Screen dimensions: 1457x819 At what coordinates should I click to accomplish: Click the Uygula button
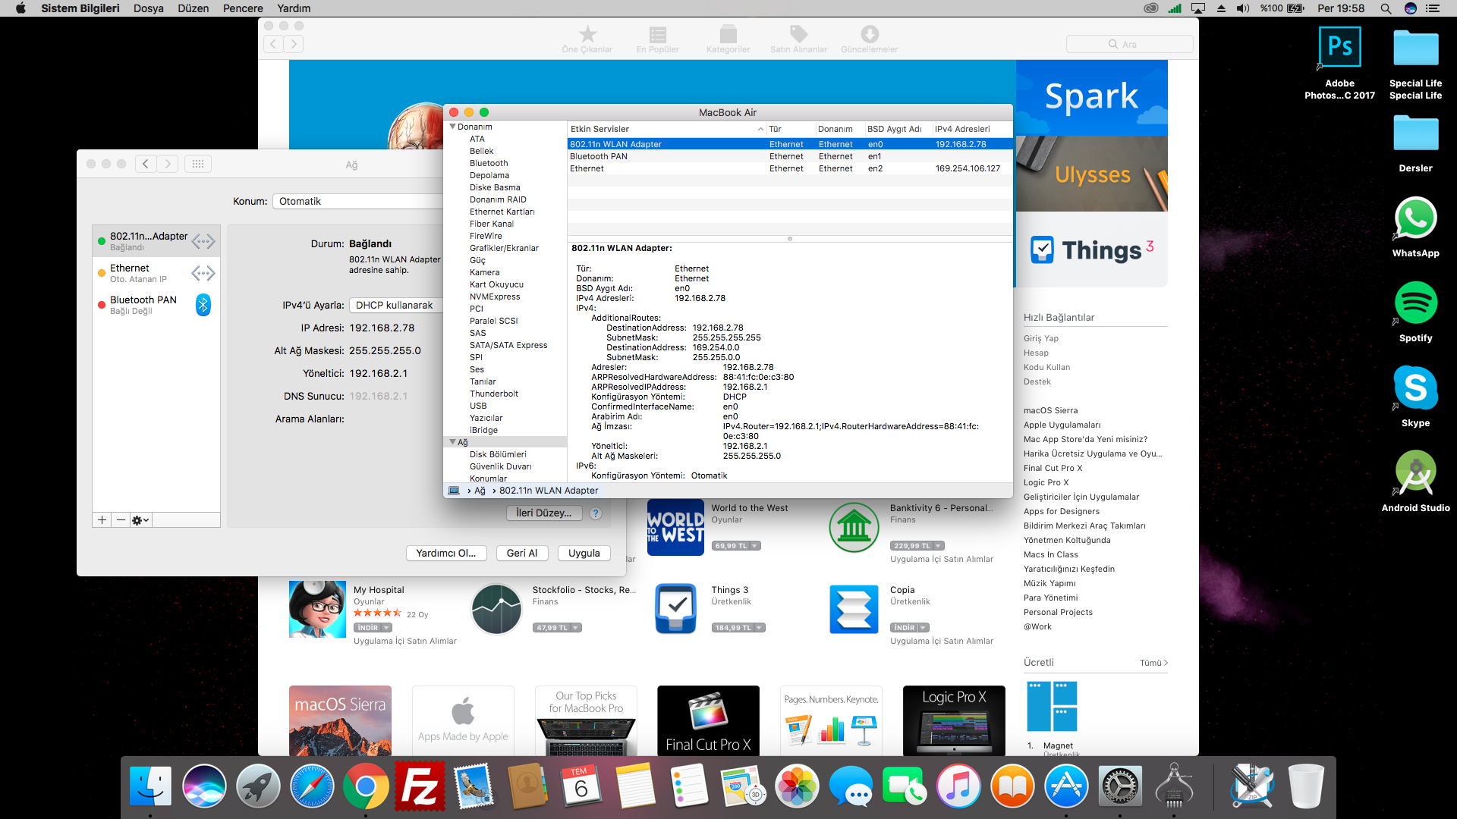click(x=584, y=553)
